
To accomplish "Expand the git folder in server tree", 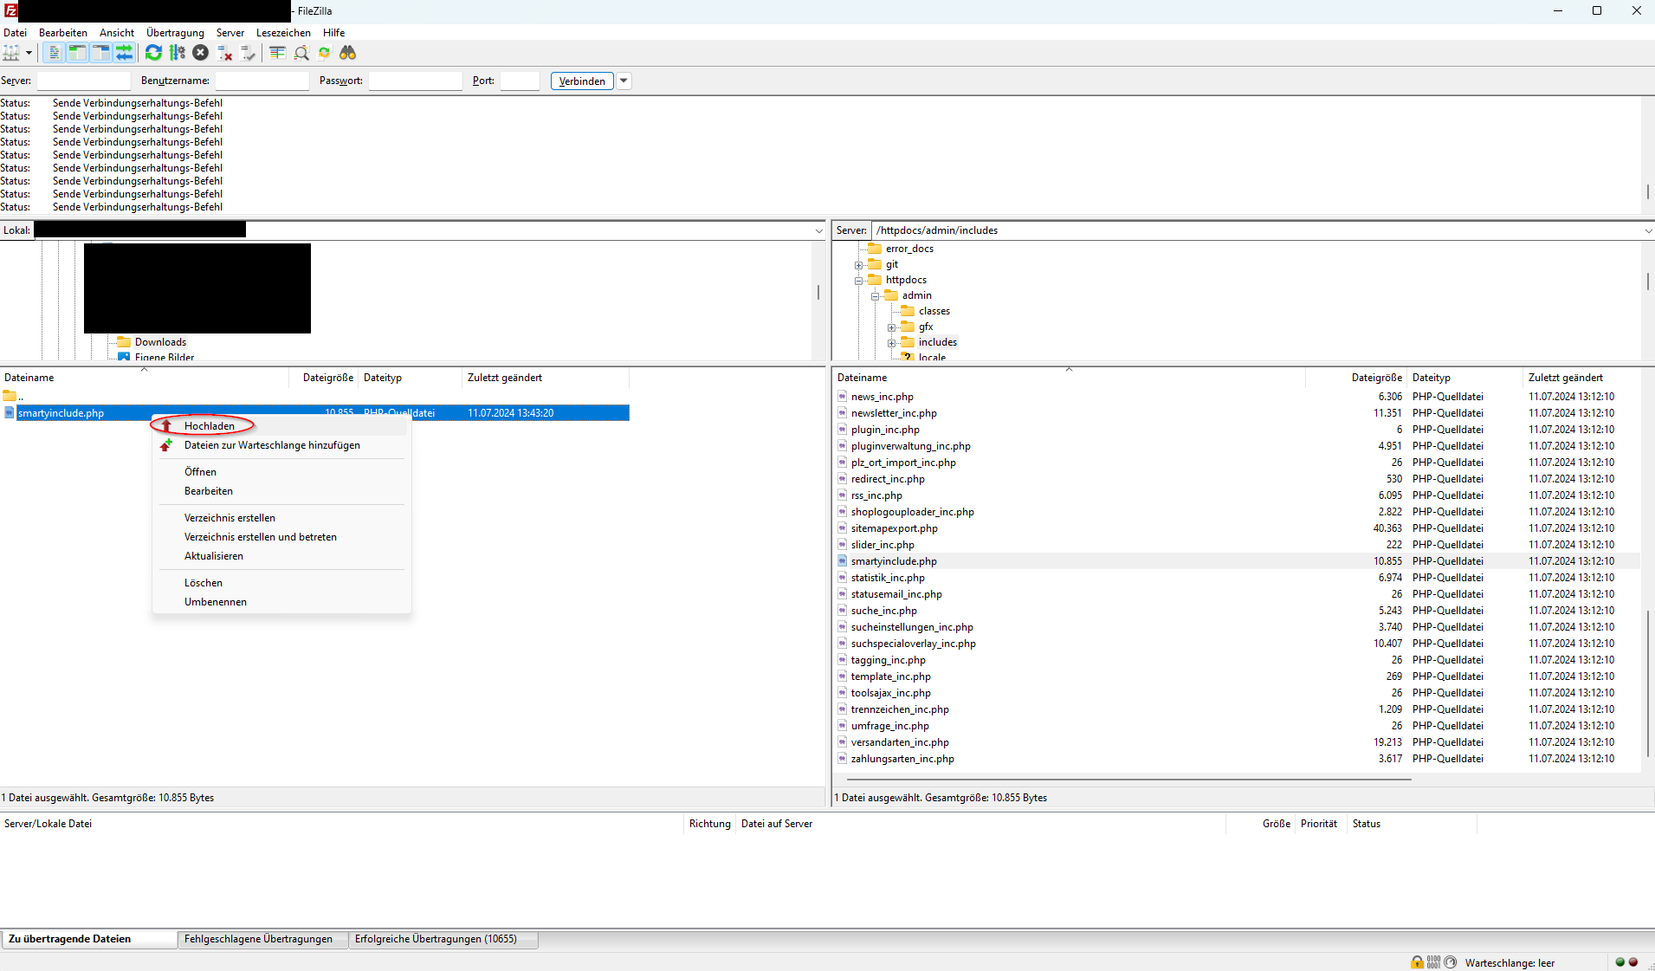I will [x=858, y=265].
